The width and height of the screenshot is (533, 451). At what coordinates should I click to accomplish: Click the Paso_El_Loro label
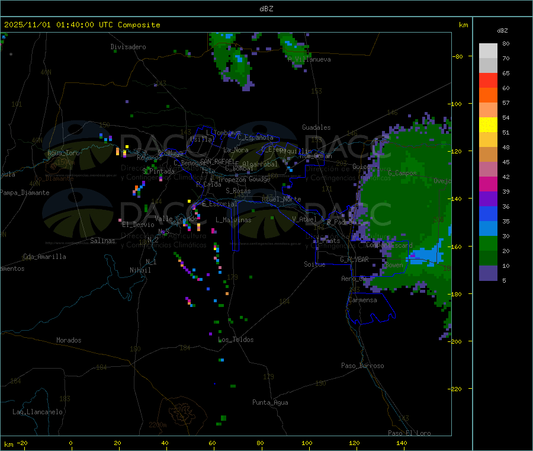[409, 433]
